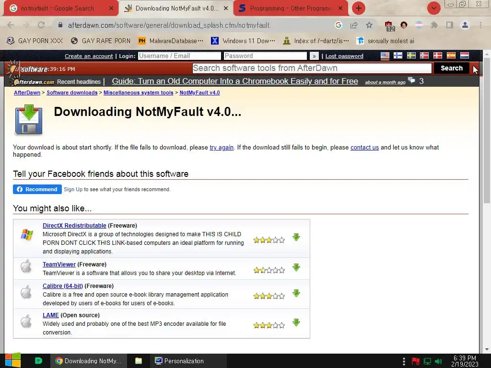Open a new tab with the plus button
The image size is (491, 368).
[x=359, y=8]
